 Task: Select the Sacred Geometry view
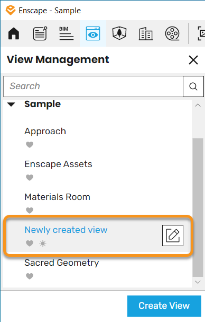pyautogui.click(x=62, y=263)
